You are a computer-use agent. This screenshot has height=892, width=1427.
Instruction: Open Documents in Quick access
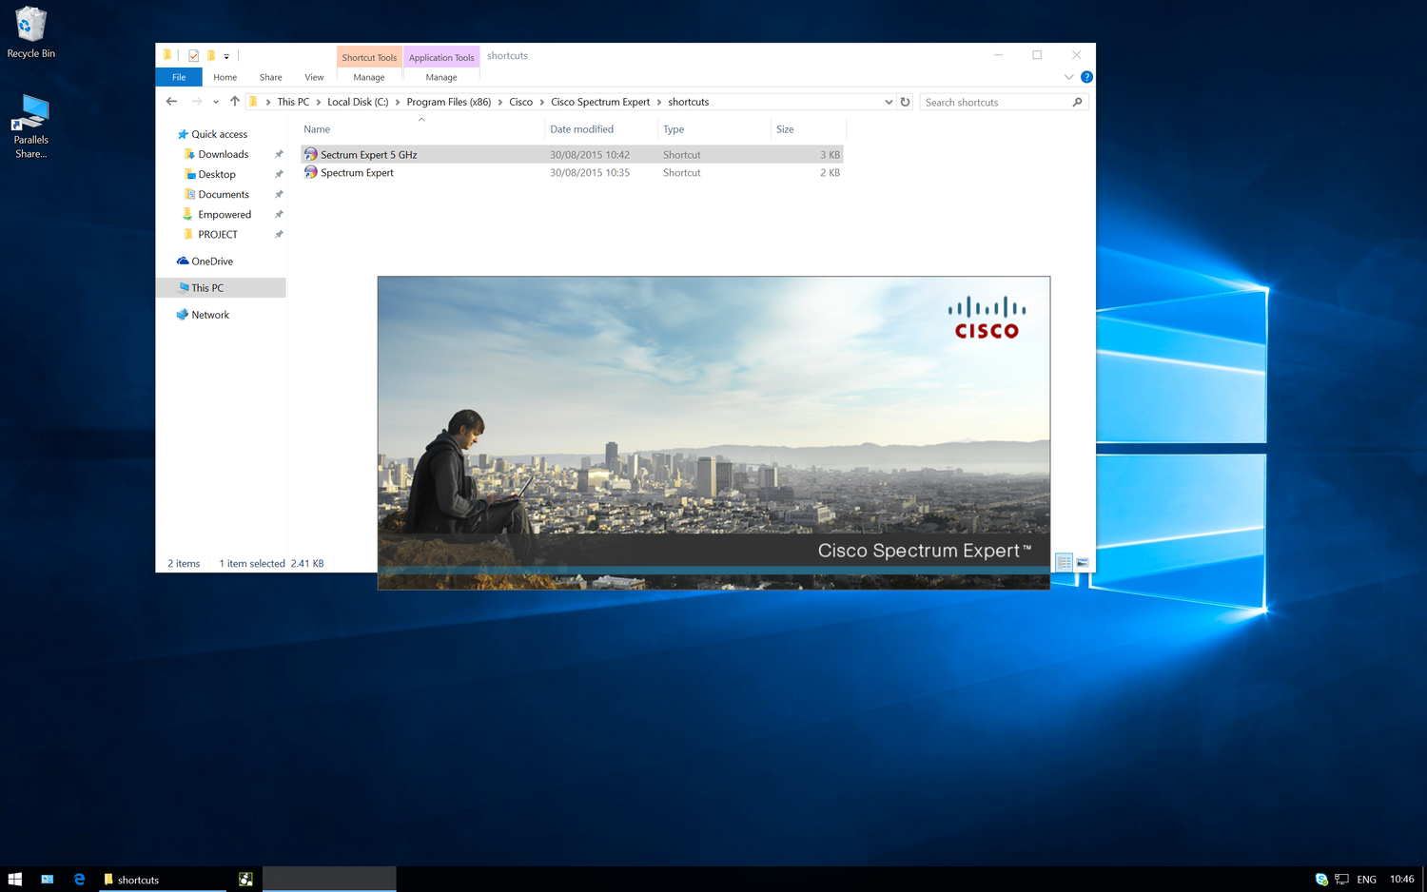[x=224, y=194]
